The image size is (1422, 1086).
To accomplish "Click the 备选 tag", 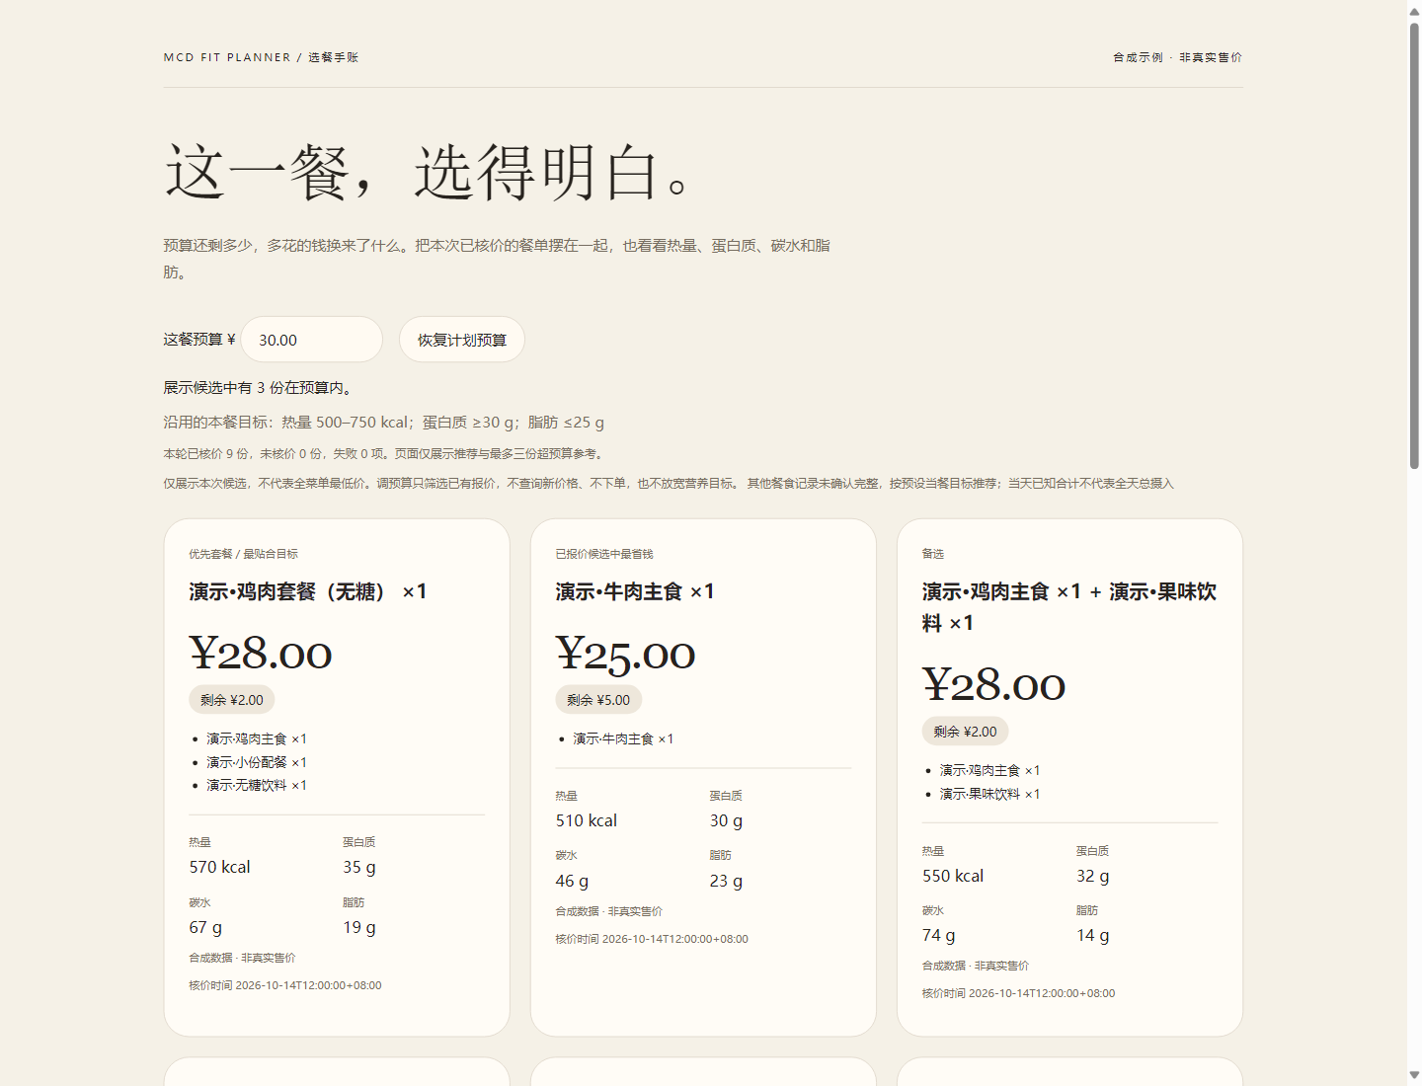I will click(x=933, y=554).
